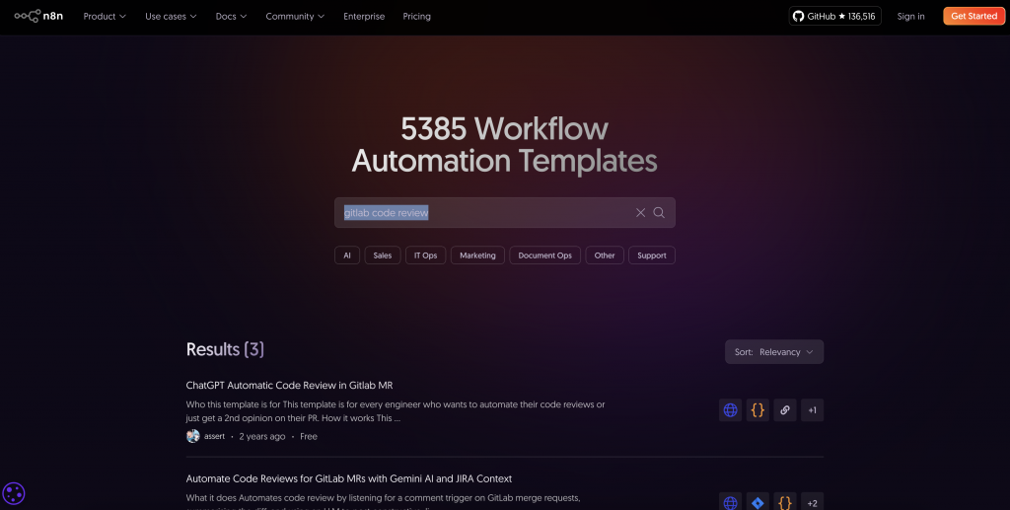The width and height of the screenshot is (1010, 510).
Task: Select the Marketing category chip
Action: (478, 255)
